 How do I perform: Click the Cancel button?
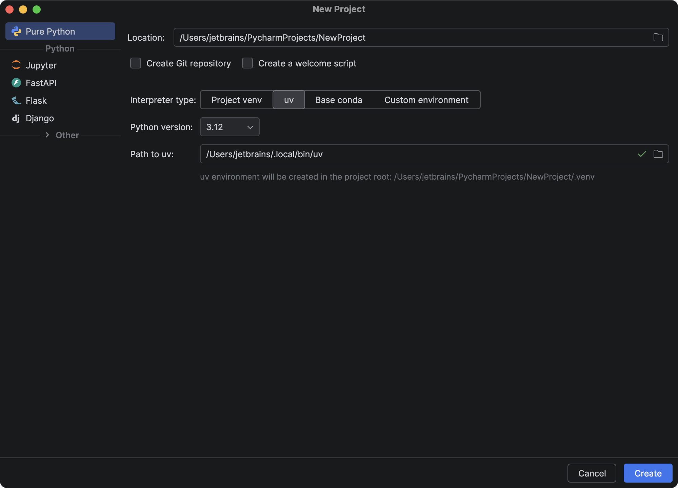coord(592,473)
